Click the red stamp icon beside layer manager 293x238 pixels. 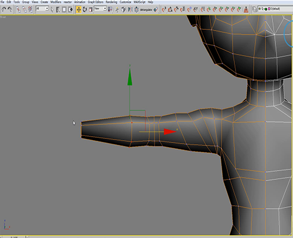point(246,9)
